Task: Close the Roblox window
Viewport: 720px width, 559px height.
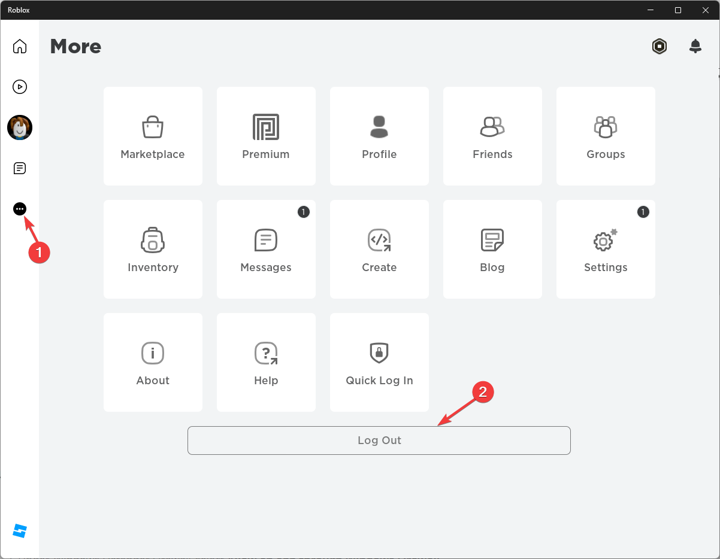Action: (x=706, y=10)
